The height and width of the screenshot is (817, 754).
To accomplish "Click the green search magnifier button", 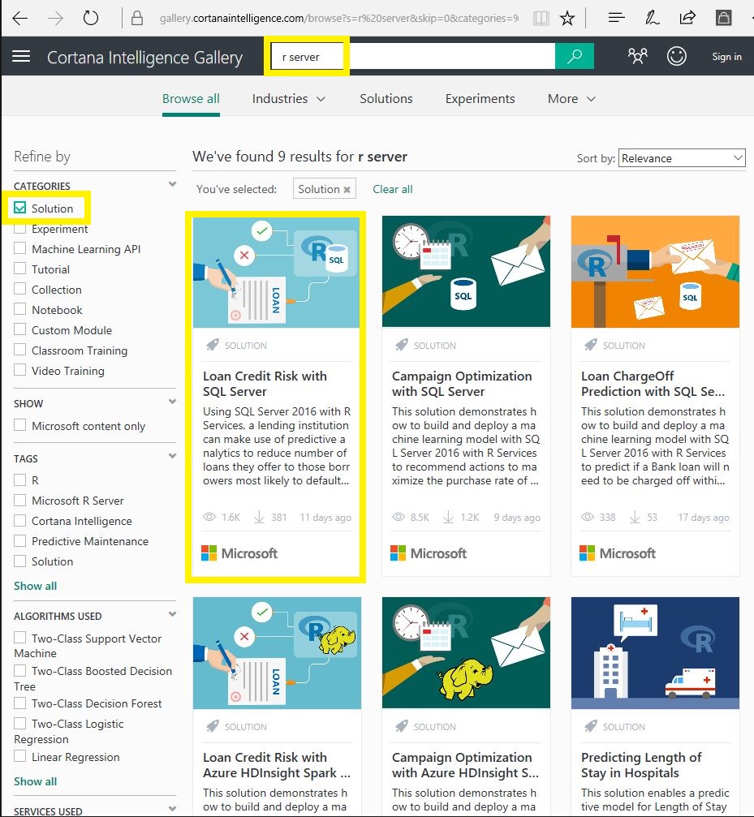I will pyautogui.click(x=575, y=56).
